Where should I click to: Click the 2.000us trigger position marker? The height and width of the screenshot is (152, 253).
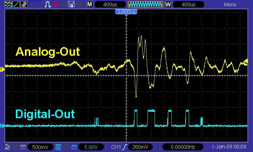tap(126, 12)
